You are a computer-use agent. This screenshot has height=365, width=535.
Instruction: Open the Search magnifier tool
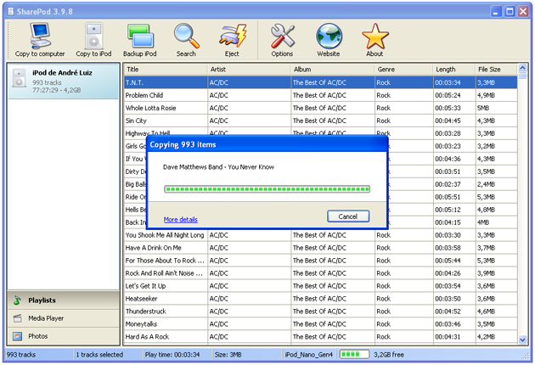(186, 40)
